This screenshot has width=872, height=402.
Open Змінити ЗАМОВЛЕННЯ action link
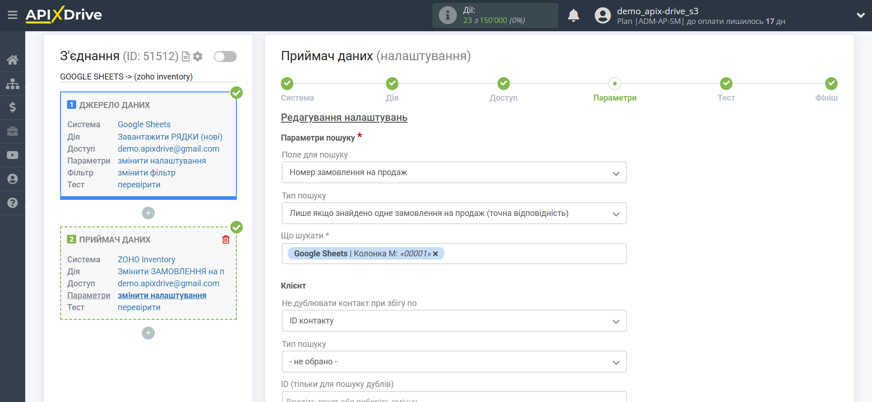[171, 272]
